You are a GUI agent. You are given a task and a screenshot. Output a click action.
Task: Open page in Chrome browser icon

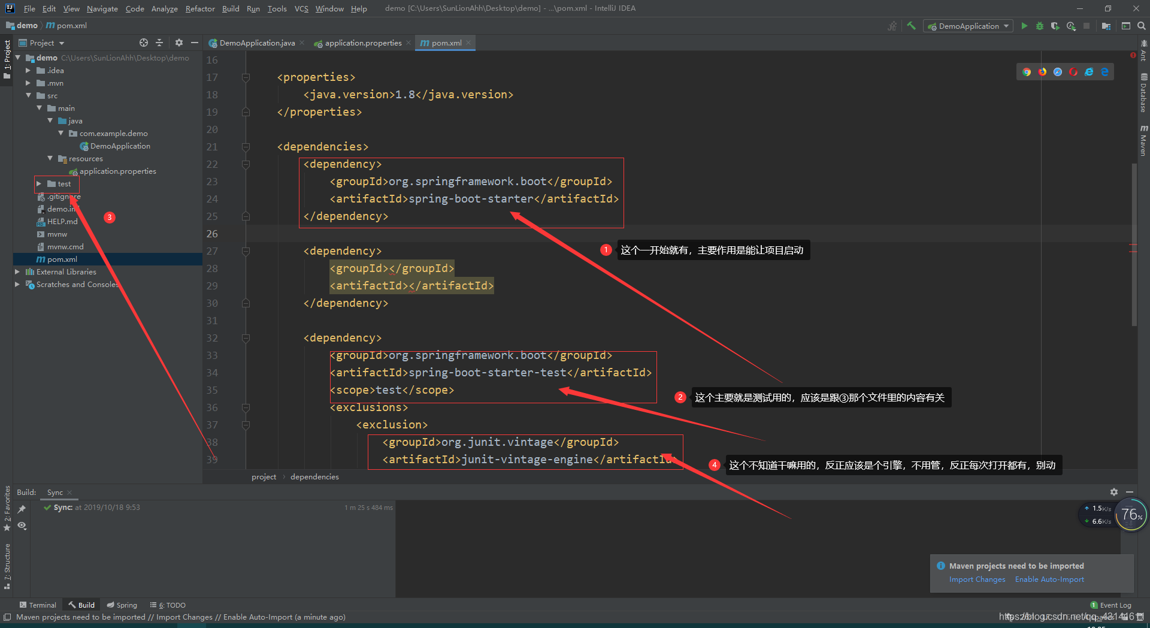pyautogui.click(x=1027, y=72)
